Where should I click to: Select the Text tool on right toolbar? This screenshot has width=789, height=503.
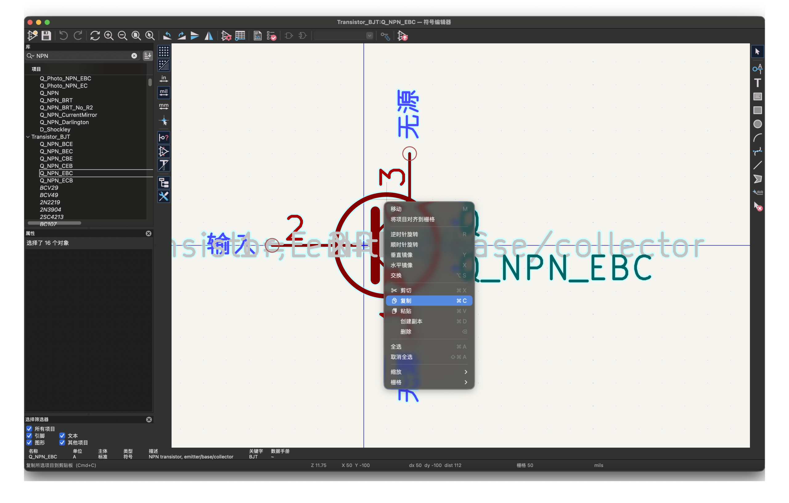point(757,83)
